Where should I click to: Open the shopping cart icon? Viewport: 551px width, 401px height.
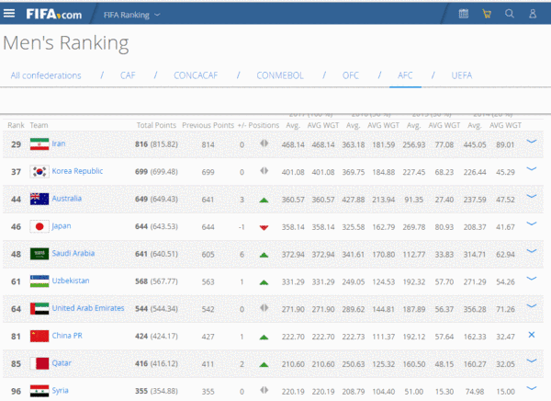[x=487, y=14]
